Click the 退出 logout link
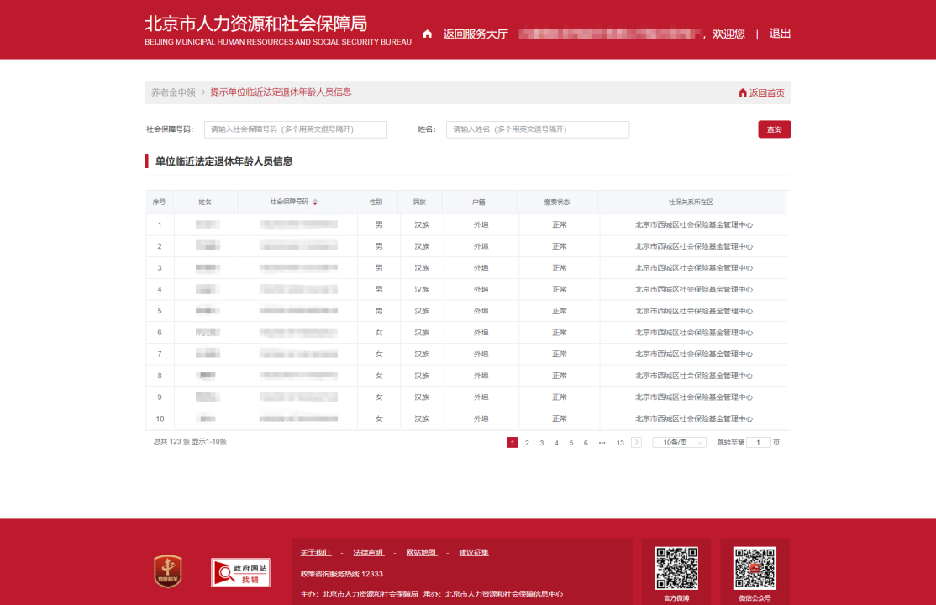936x605 pixels. point(780,34)
